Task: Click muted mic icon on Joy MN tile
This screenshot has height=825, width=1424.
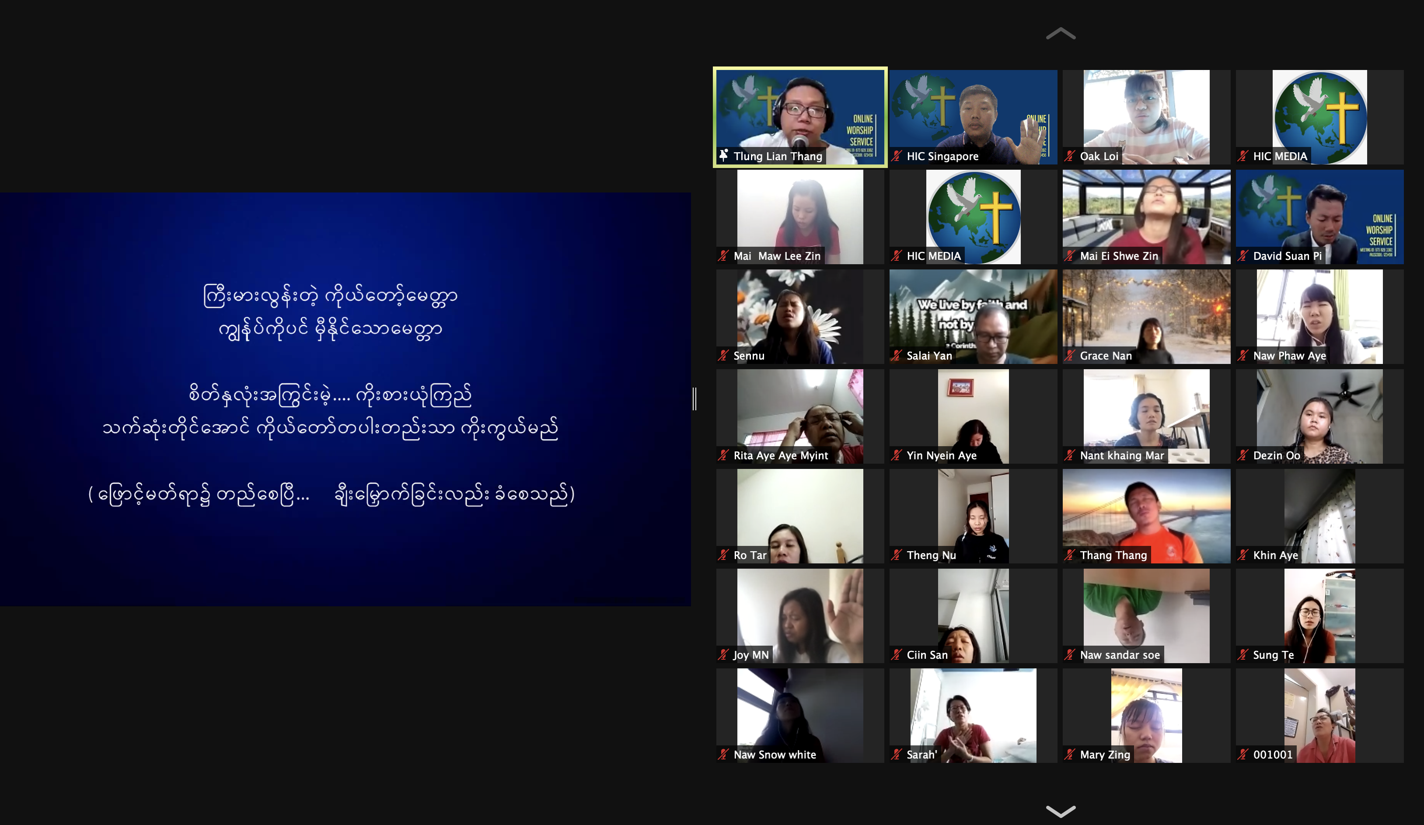Action: pyautogui.click(x=723, y=654)
